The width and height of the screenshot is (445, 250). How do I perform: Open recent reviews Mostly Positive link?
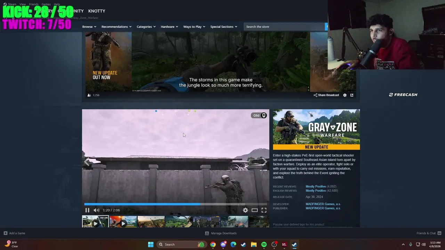click(x=316, y=186)
